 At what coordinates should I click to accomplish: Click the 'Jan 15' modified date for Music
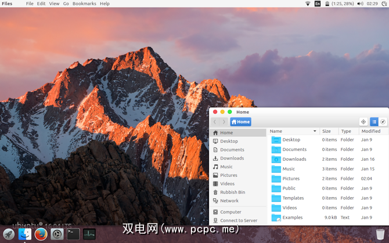pyautogui.click(x=368, y=169)
